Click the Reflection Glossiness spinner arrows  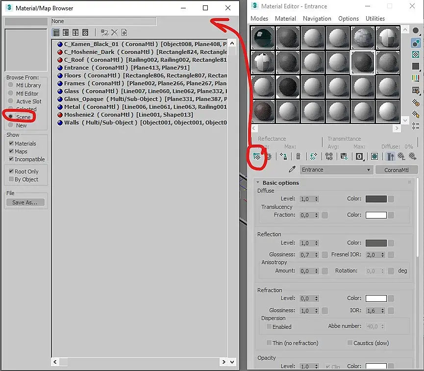point(316,255)
